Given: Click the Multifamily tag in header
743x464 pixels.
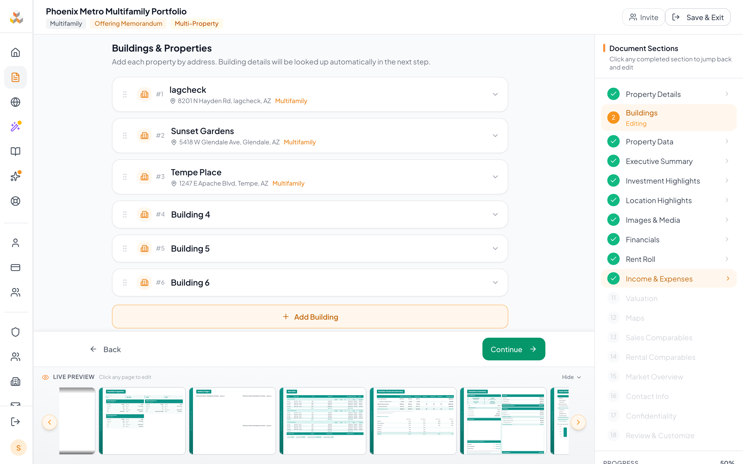Looking at the screenshot, I should click(66, 24).
